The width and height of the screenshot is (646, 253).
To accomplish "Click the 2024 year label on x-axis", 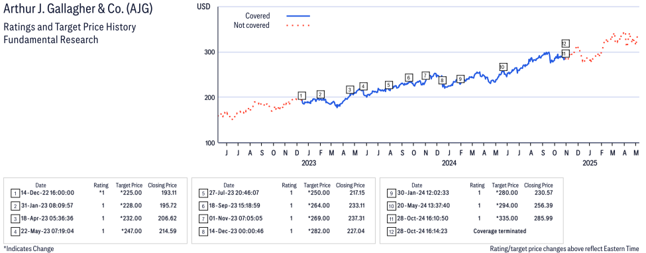I will tap(449, 163).
